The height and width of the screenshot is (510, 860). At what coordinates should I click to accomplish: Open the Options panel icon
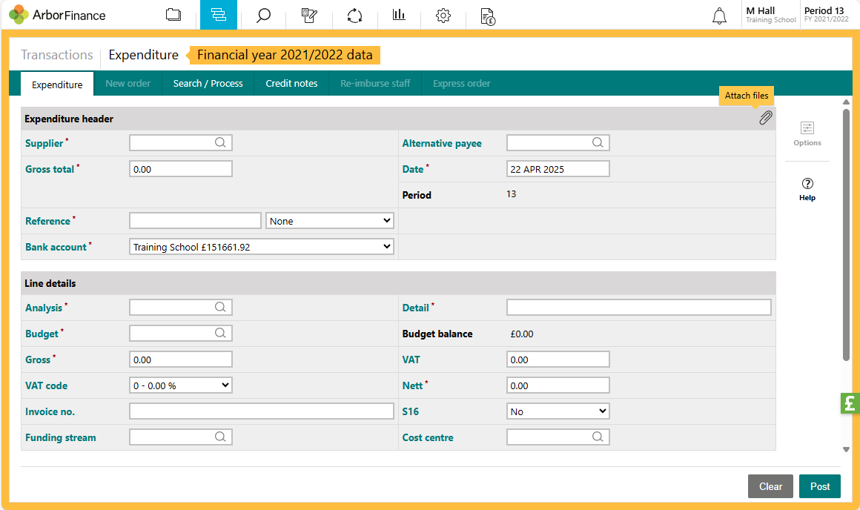[x=807, y=133]
